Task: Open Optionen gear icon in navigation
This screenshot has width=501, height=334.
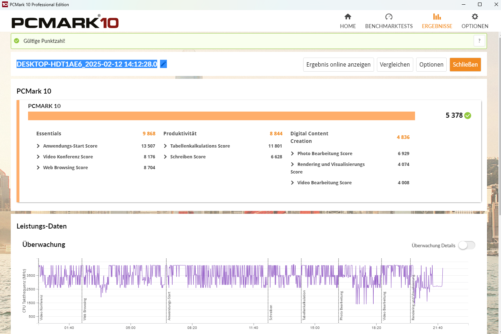Action: point(475,17)
